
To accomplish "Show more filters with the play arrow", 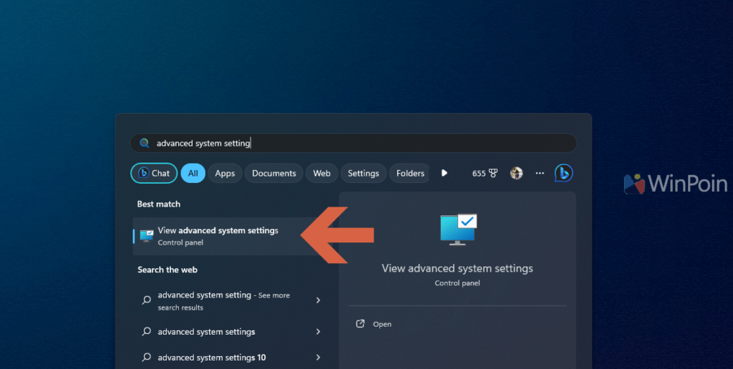I will coord(444,173).
